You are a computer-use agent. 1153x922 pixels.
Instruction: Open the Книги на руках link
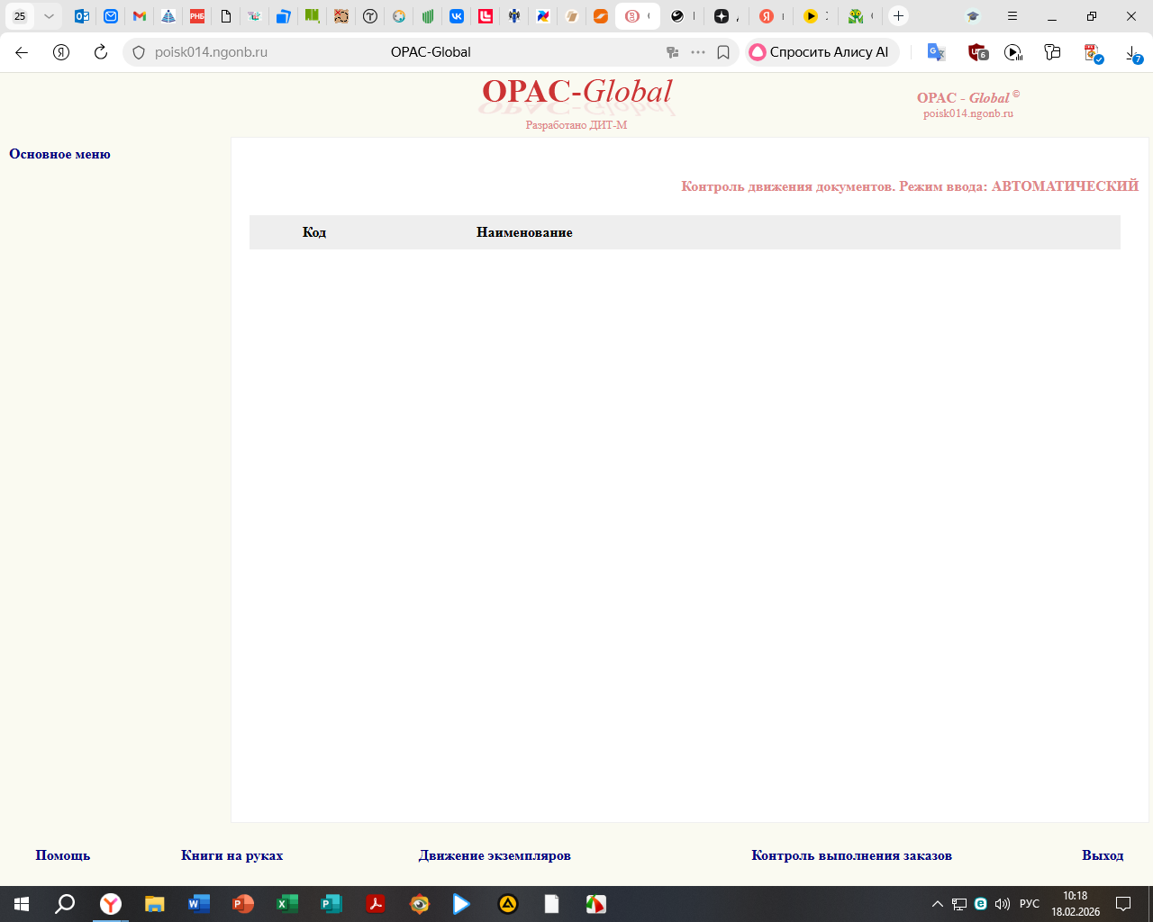(x=232, y=855)
